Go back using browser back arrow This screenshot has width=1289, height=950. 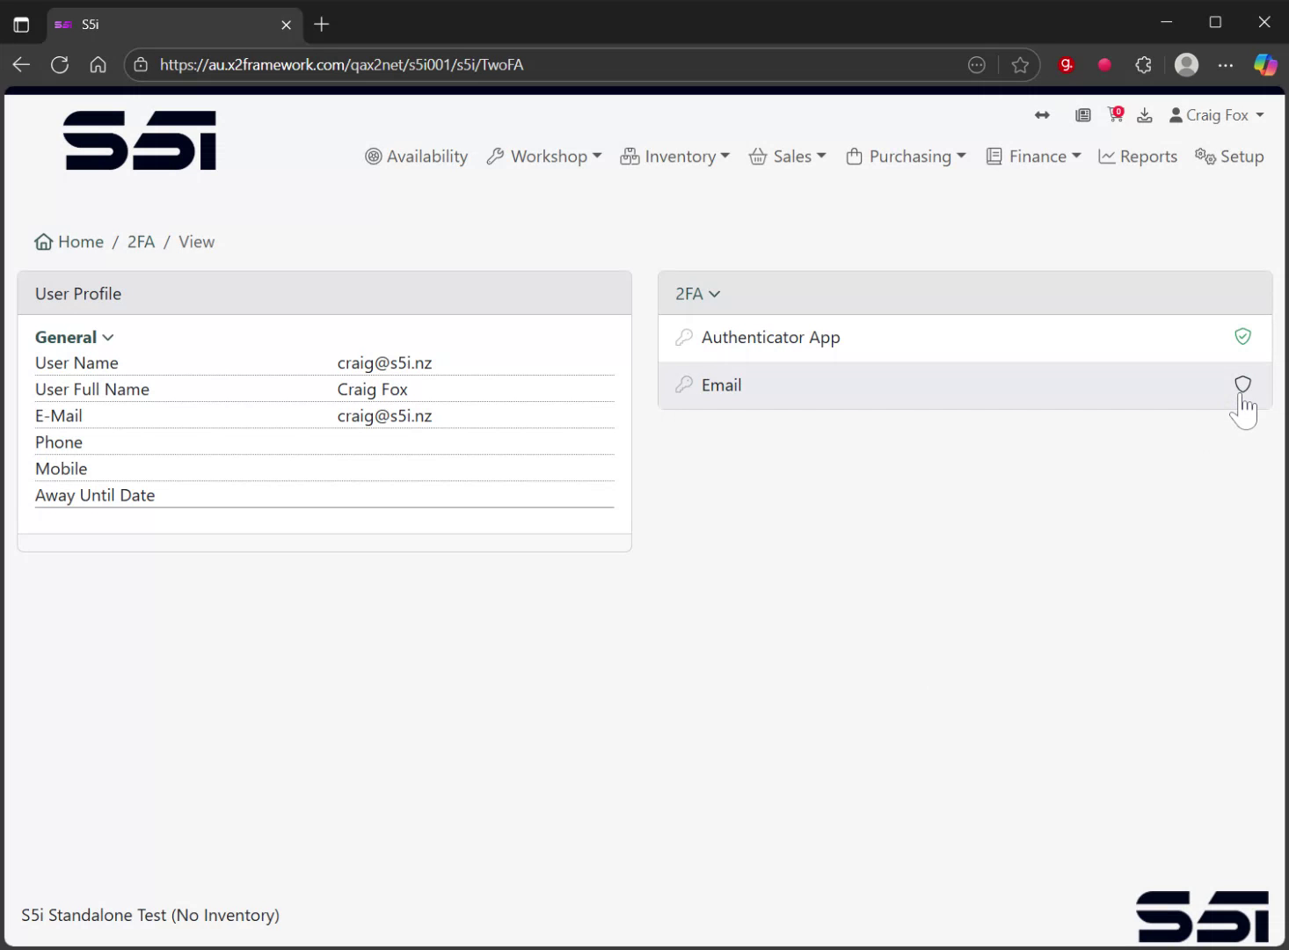(21, 64)
